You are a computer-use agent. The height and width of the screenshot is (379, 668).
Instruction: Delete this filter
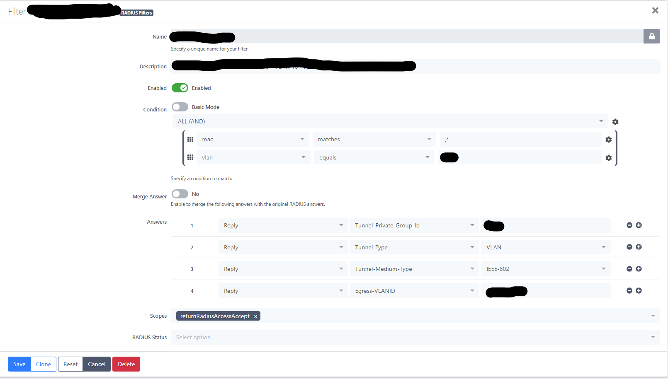126,364
